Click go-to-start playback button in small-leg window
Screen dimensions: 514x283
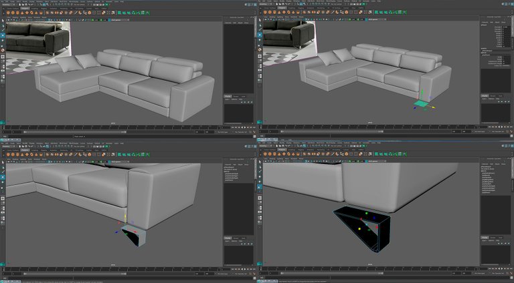coord(233,269)
